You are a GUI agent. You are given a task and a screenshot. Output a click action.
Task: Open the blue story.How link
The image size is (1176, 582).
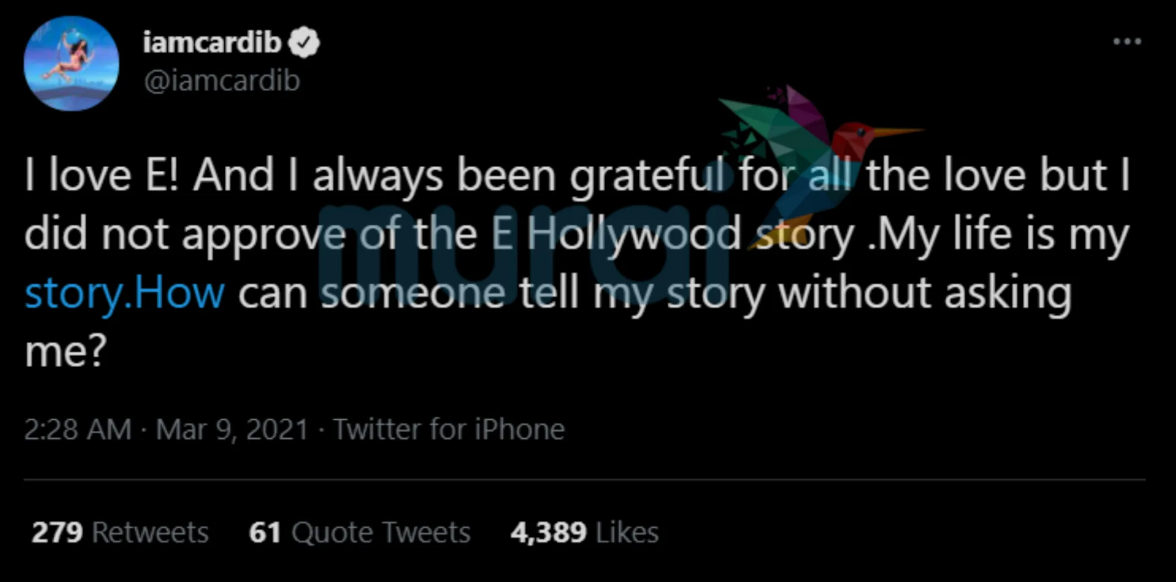click(x=125, y=293)
